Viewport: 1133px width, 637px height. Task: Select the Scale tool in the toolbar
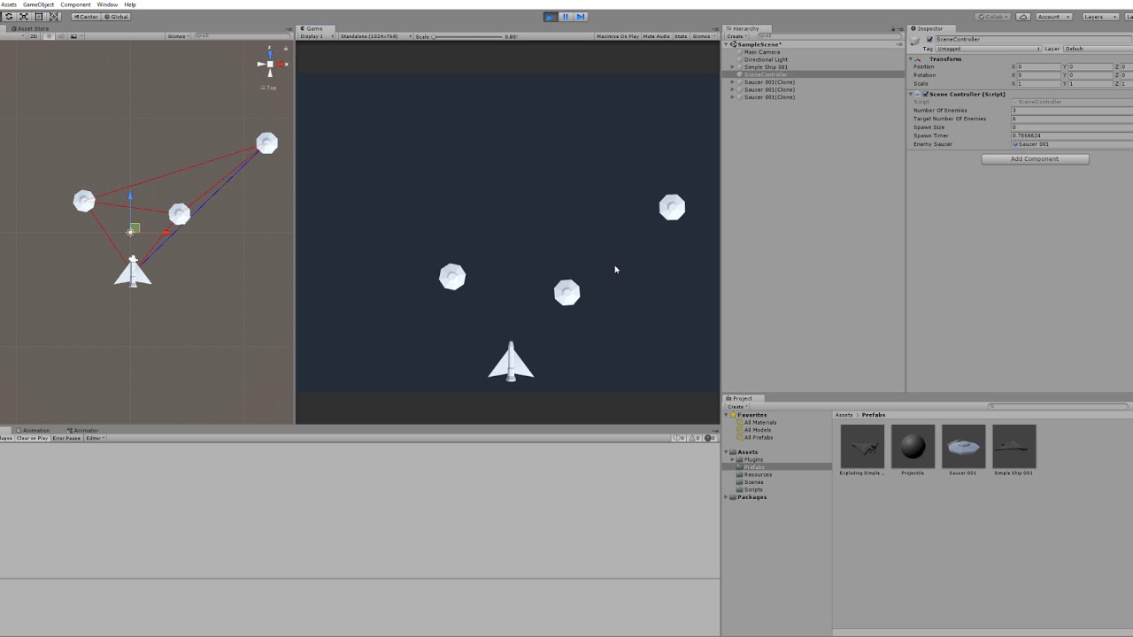click(24, 16)
